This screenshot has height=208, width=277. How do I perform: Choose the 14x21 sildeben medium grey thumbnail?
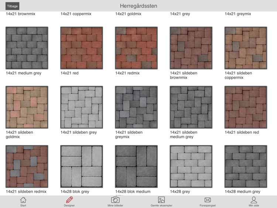tap(191, 107)
